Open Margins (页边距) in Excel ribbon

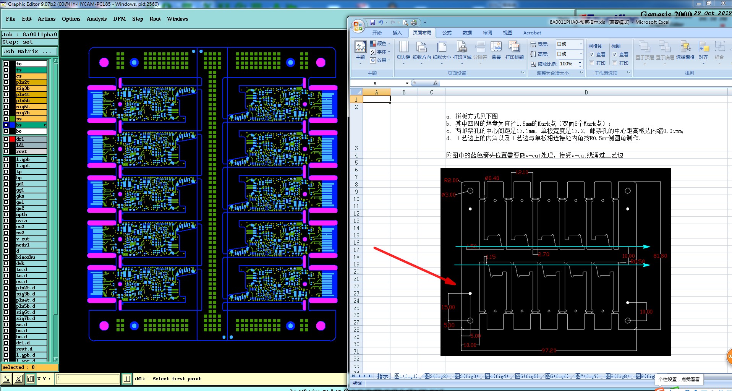click(403, 52)
